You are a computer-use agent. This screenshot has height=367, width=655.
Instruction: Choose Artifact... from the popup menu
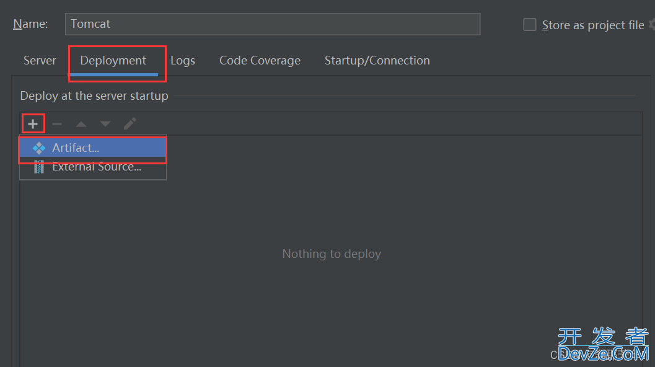(93, 148)
